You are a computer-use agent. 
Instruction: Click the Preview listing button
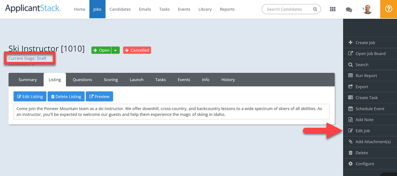[99, 96]
